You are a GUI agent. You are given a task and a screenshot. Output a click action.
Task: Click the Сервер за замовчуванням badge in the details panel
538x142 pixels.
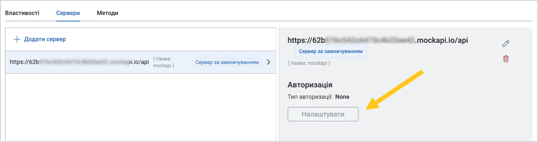click(x=331, y=51)
